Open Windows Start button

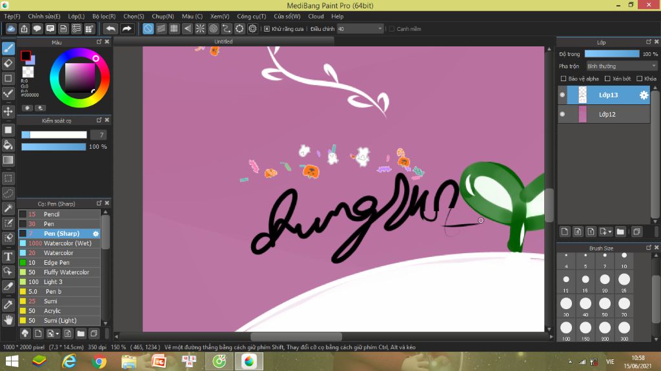coord(12,361)
